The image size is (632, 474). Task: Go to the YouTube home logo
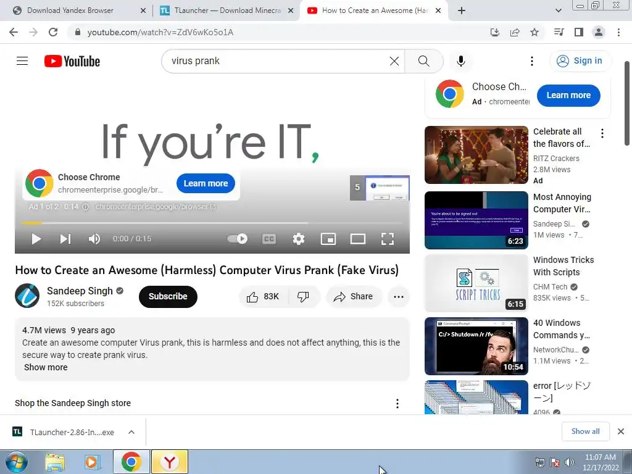coord(72,61)
